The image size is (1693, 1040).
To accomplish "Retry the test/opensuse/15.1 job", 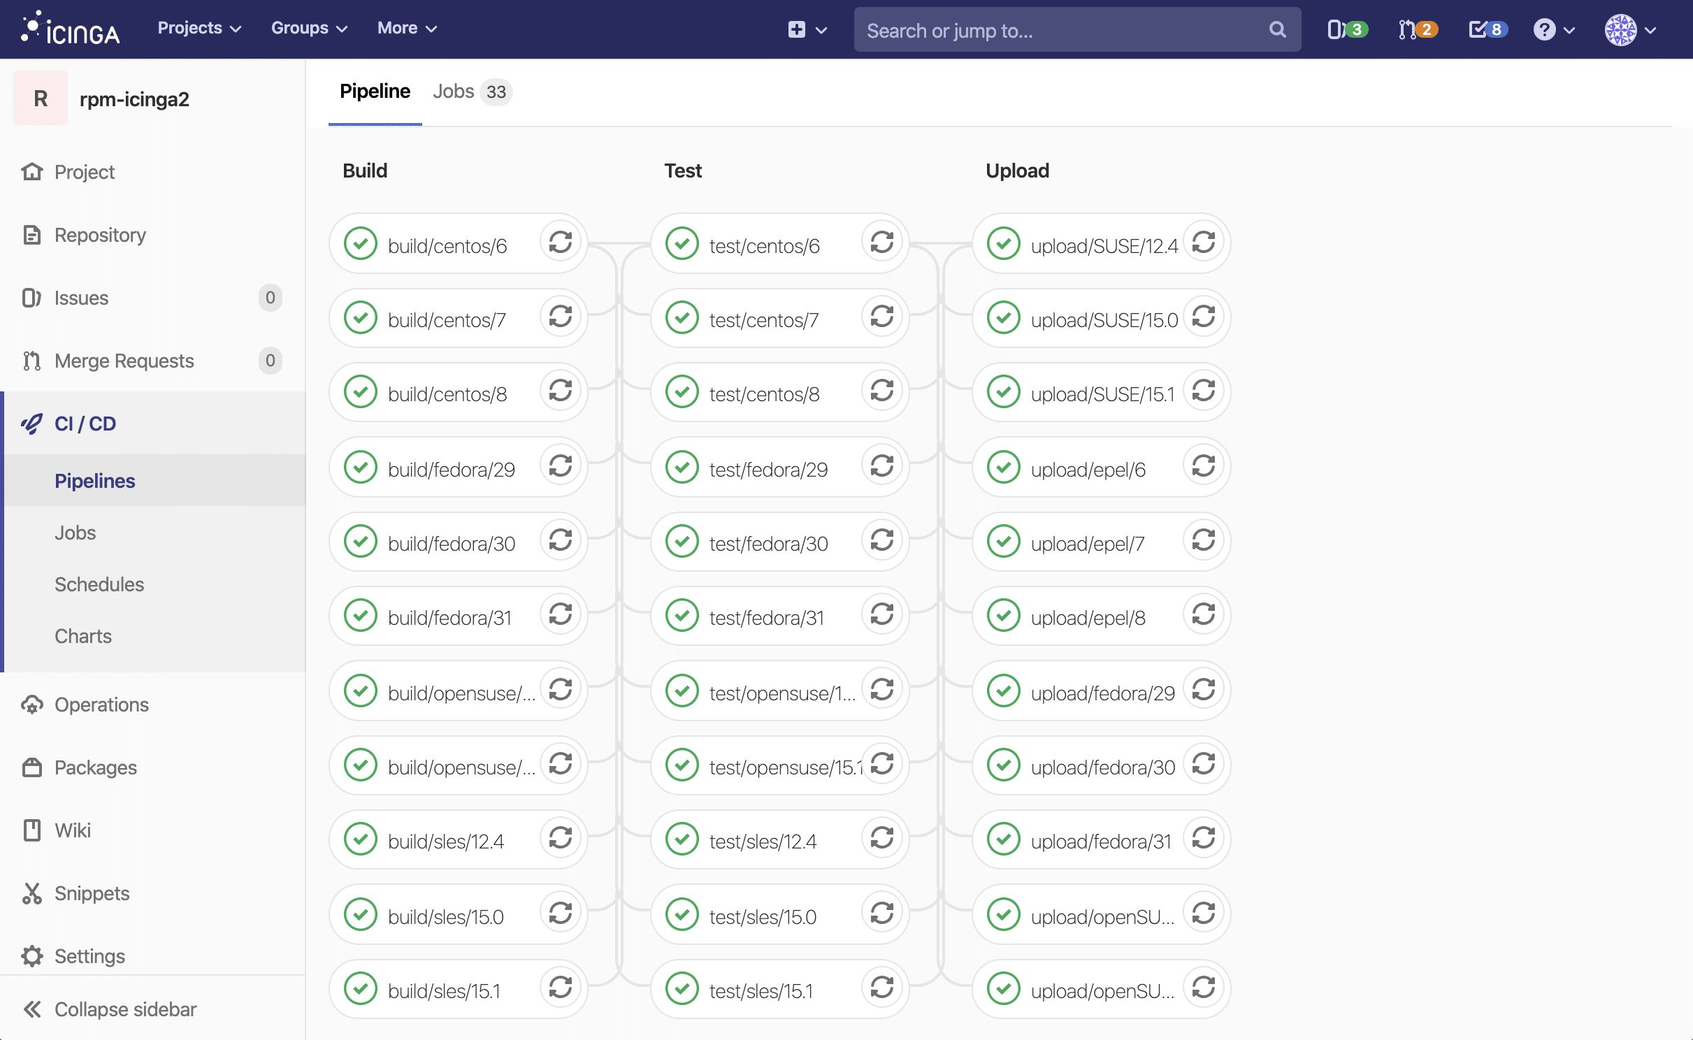I will click(x=882, y=764).
